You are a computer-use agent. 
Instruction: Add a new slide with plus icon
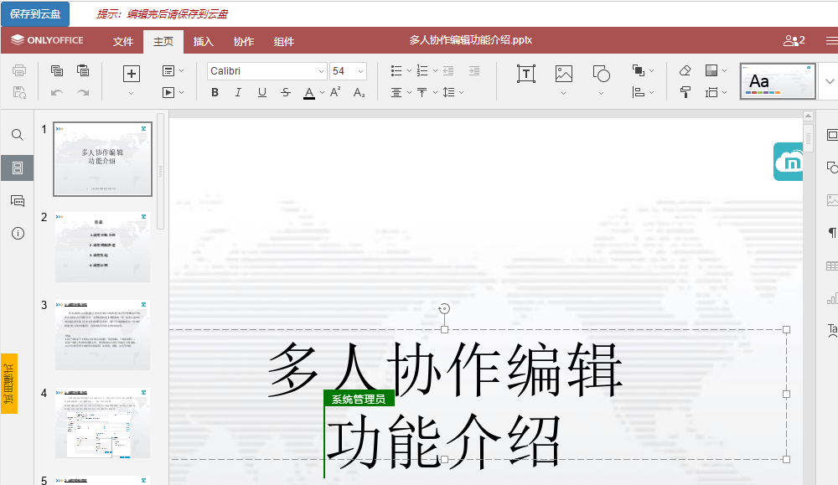tap(131, 74)
